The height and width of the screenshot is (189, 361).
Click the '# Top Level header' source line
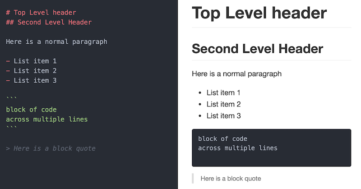tap(41, 13)
